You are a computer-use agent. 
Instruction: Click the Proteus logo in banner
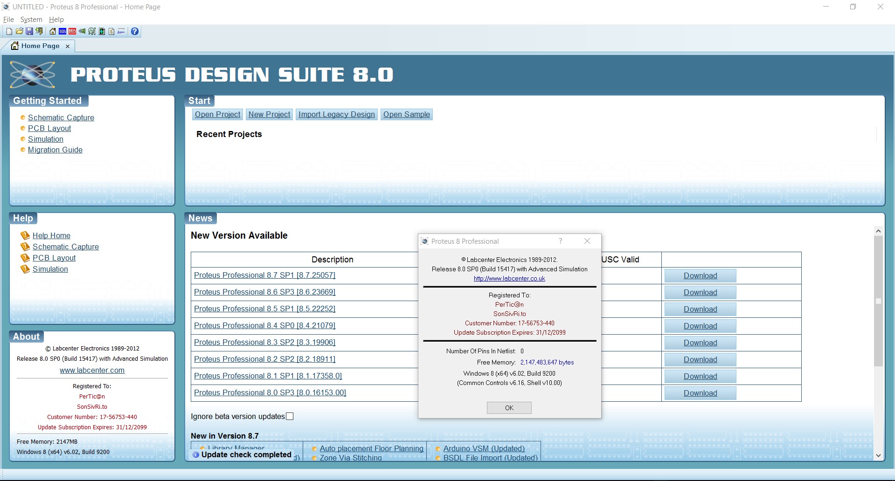[x=33, y=75]
